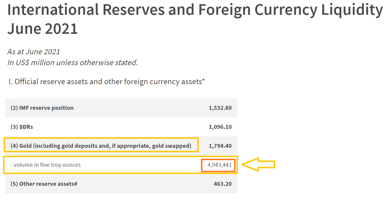Screen dimensions: 391x203
Task: Select the '(2) IMF reserve position' row label
Action: [x=42, y=108]
